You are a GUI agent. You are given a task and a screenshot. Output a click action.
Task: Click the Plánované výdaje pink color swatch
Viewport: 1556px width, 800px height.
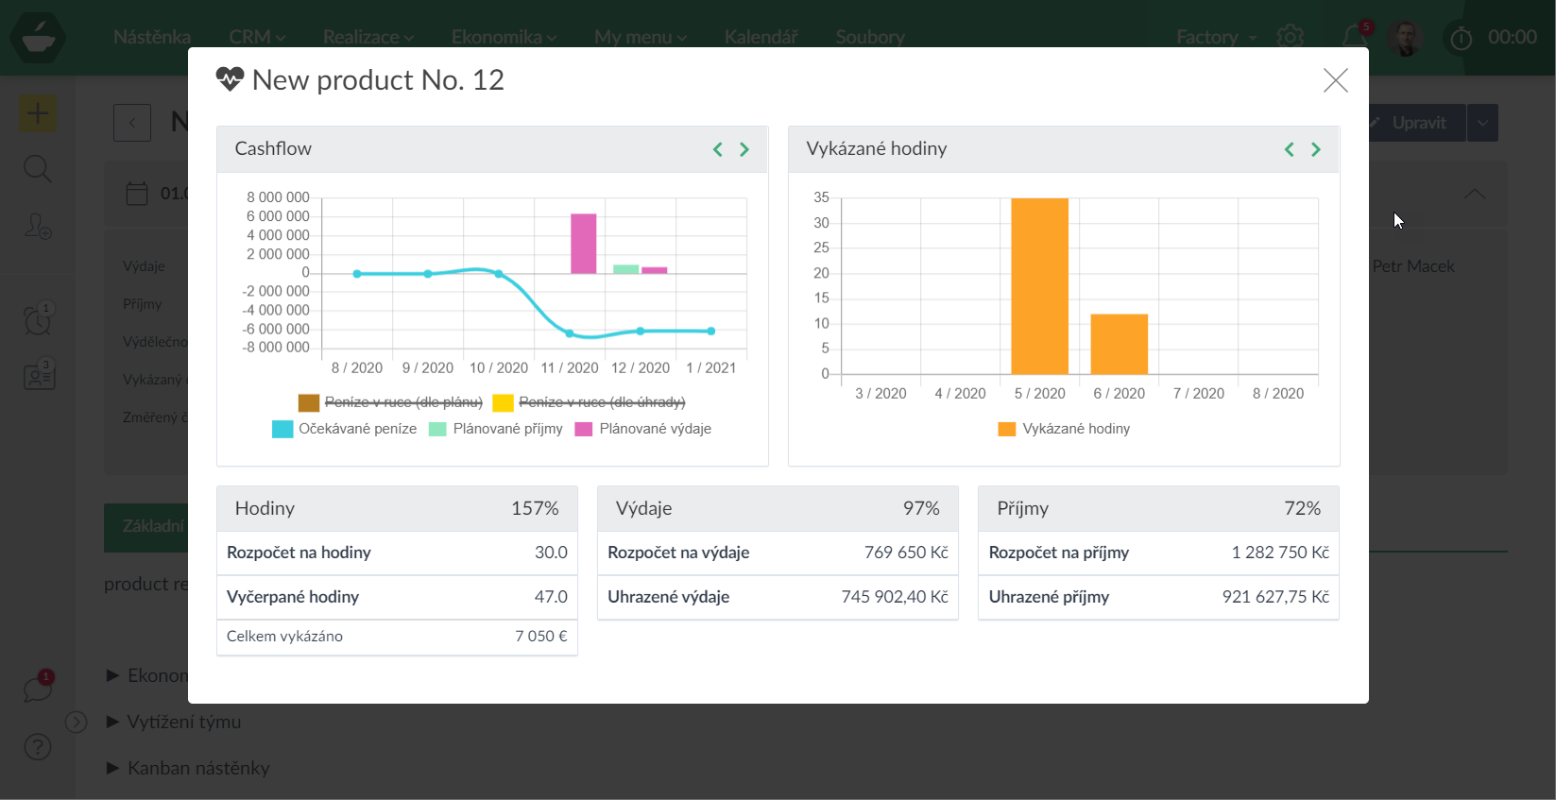pos(584,429)
